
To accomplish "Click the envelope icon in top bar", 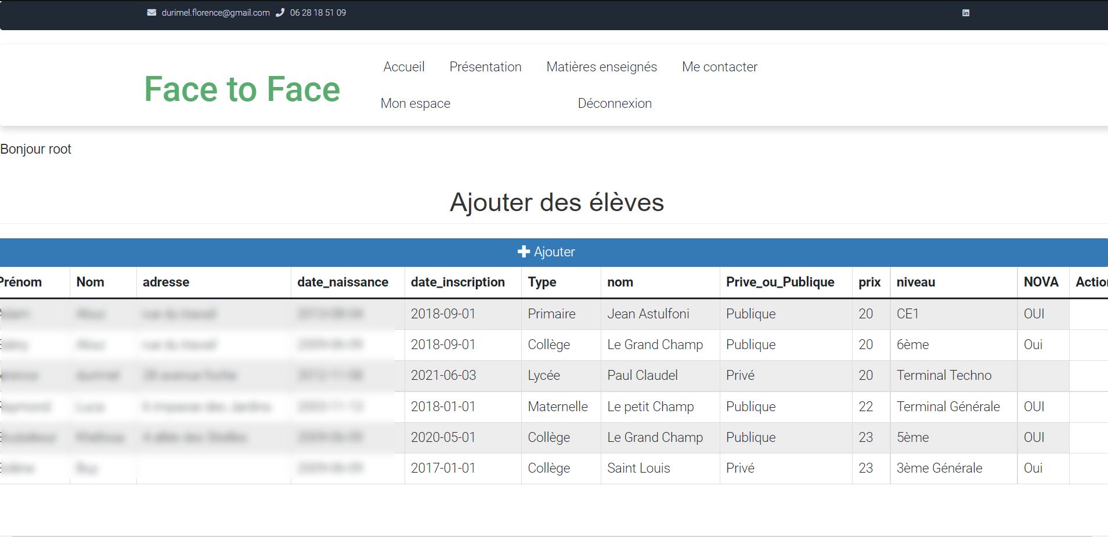I will tap(151, 13).
